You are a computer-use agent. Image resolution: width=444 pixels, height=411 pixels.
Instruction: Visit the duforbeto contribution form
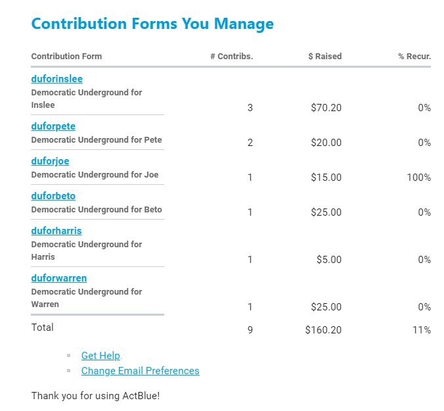click(53, 196)
